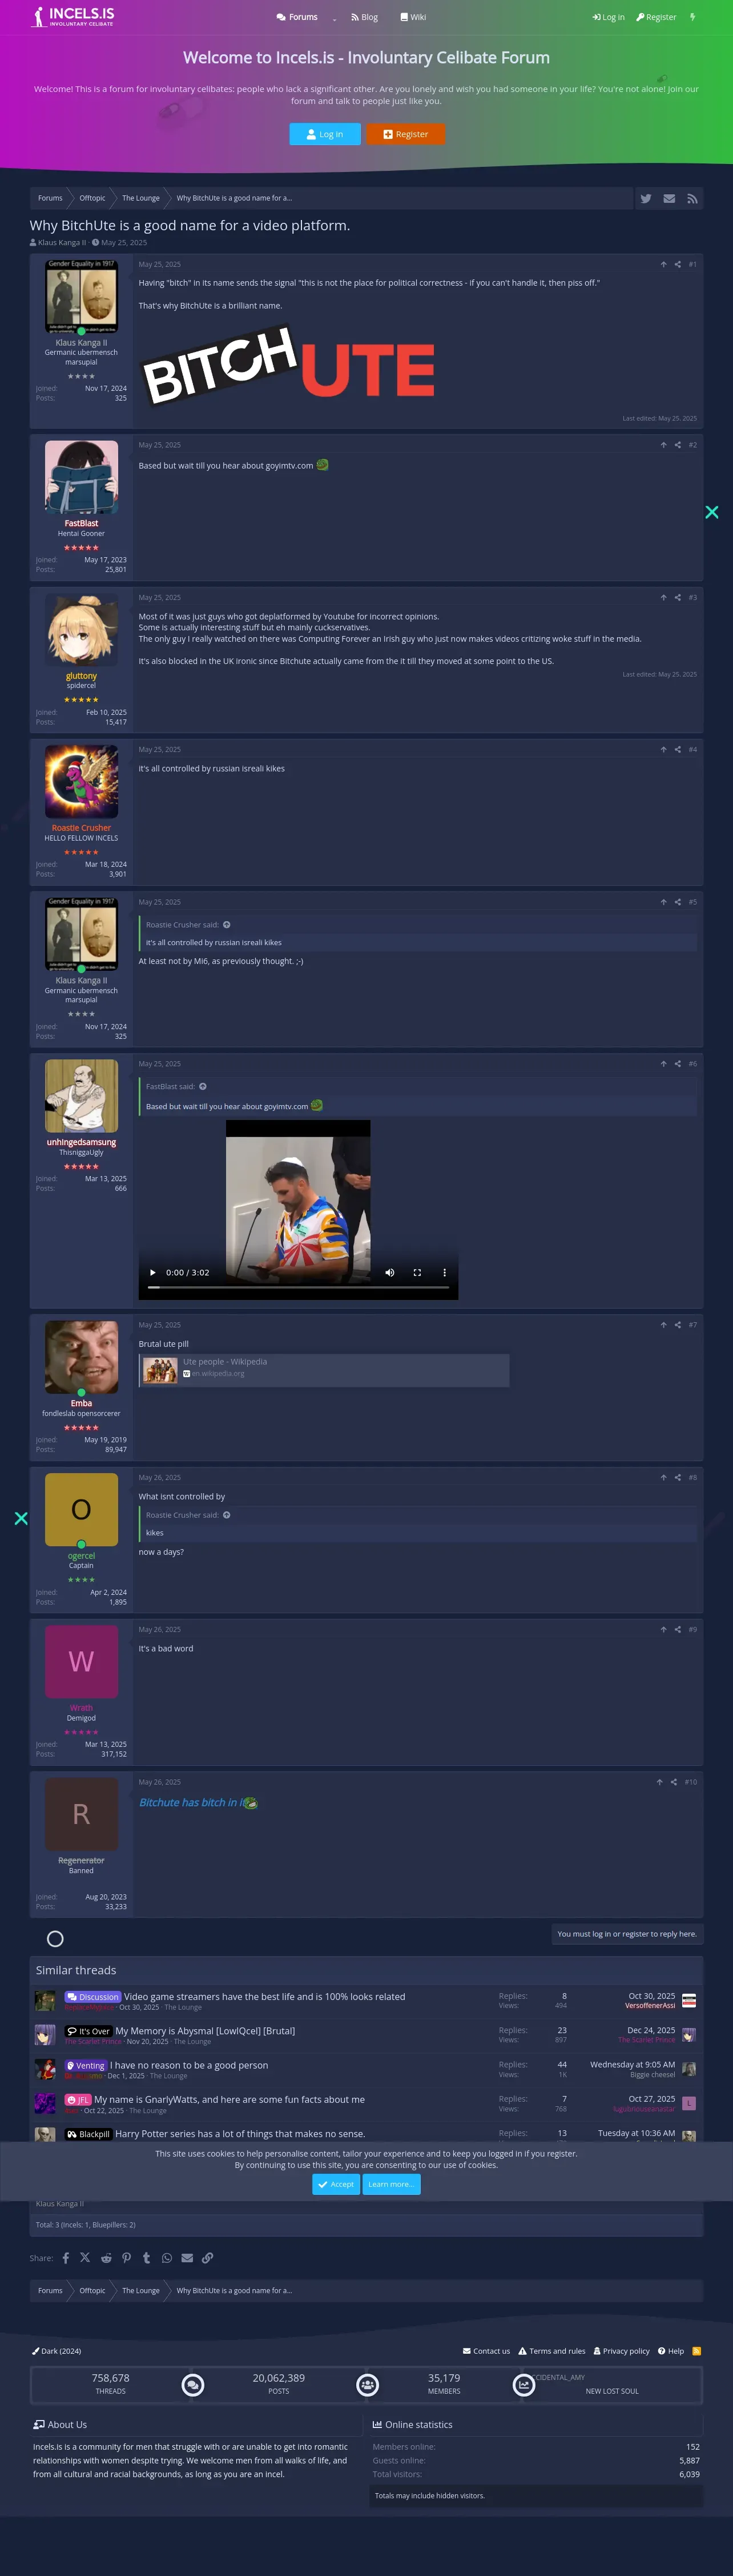
Task: Play the embedded video in post #6
Action: pyautogui.click(x=153, y=1273)
